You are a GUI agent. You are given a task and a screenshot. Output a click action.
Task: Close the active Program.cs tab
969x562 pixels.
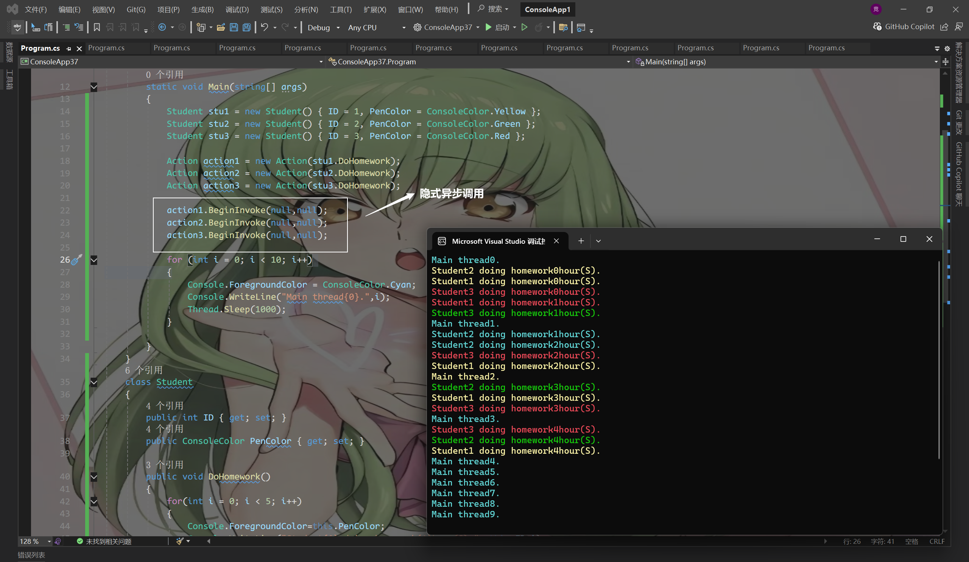[79, 48]
